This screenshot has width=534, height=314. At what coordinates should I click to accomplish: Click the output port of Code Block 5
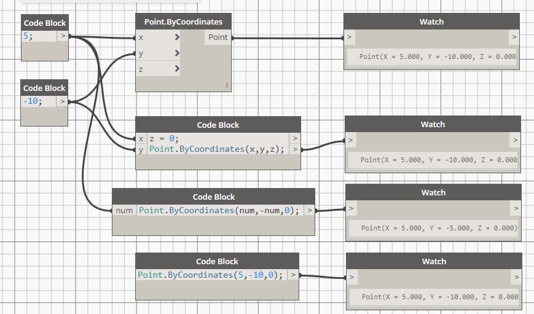click(63, 36)
